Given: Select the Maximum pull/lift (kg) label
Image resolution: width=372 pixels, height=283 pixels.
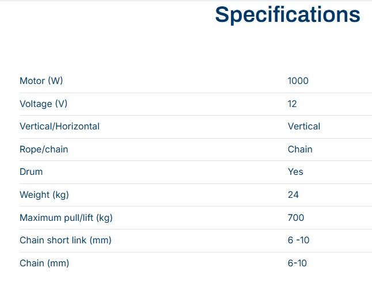Looking at the screenshot, I should [x=66, y=218].
